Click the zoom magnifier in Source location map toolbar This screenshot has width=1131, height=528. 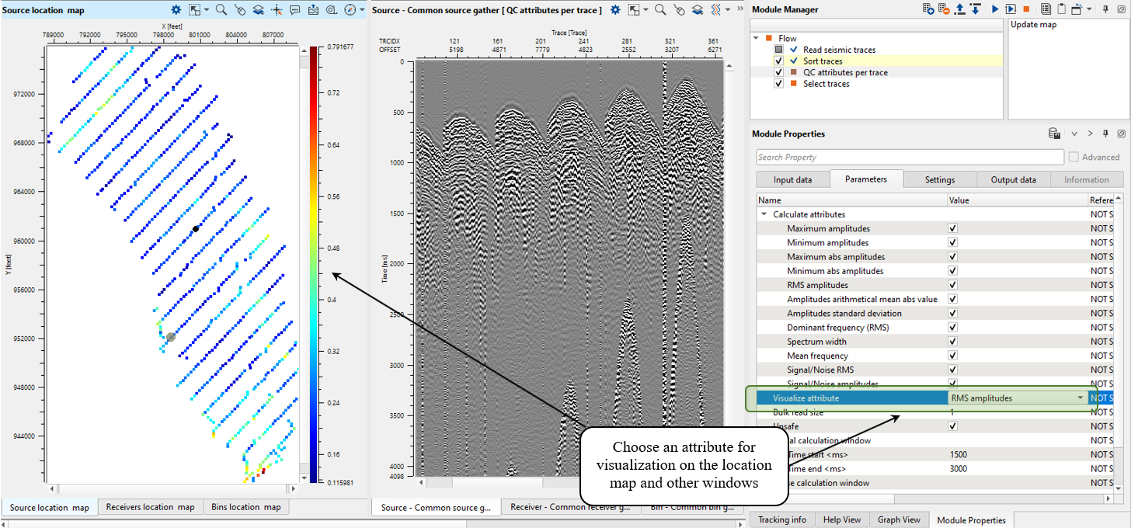point(221,10)
